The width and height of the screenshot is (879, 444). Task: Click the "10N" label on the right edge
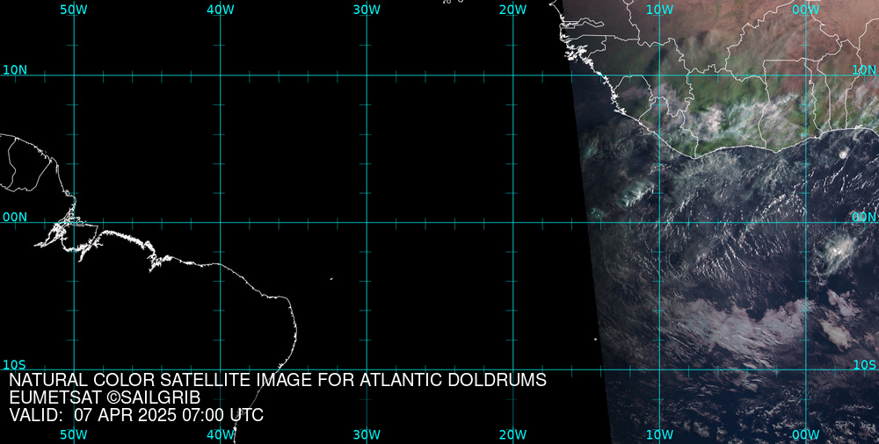pyautogui.click(x=864, y=70)
